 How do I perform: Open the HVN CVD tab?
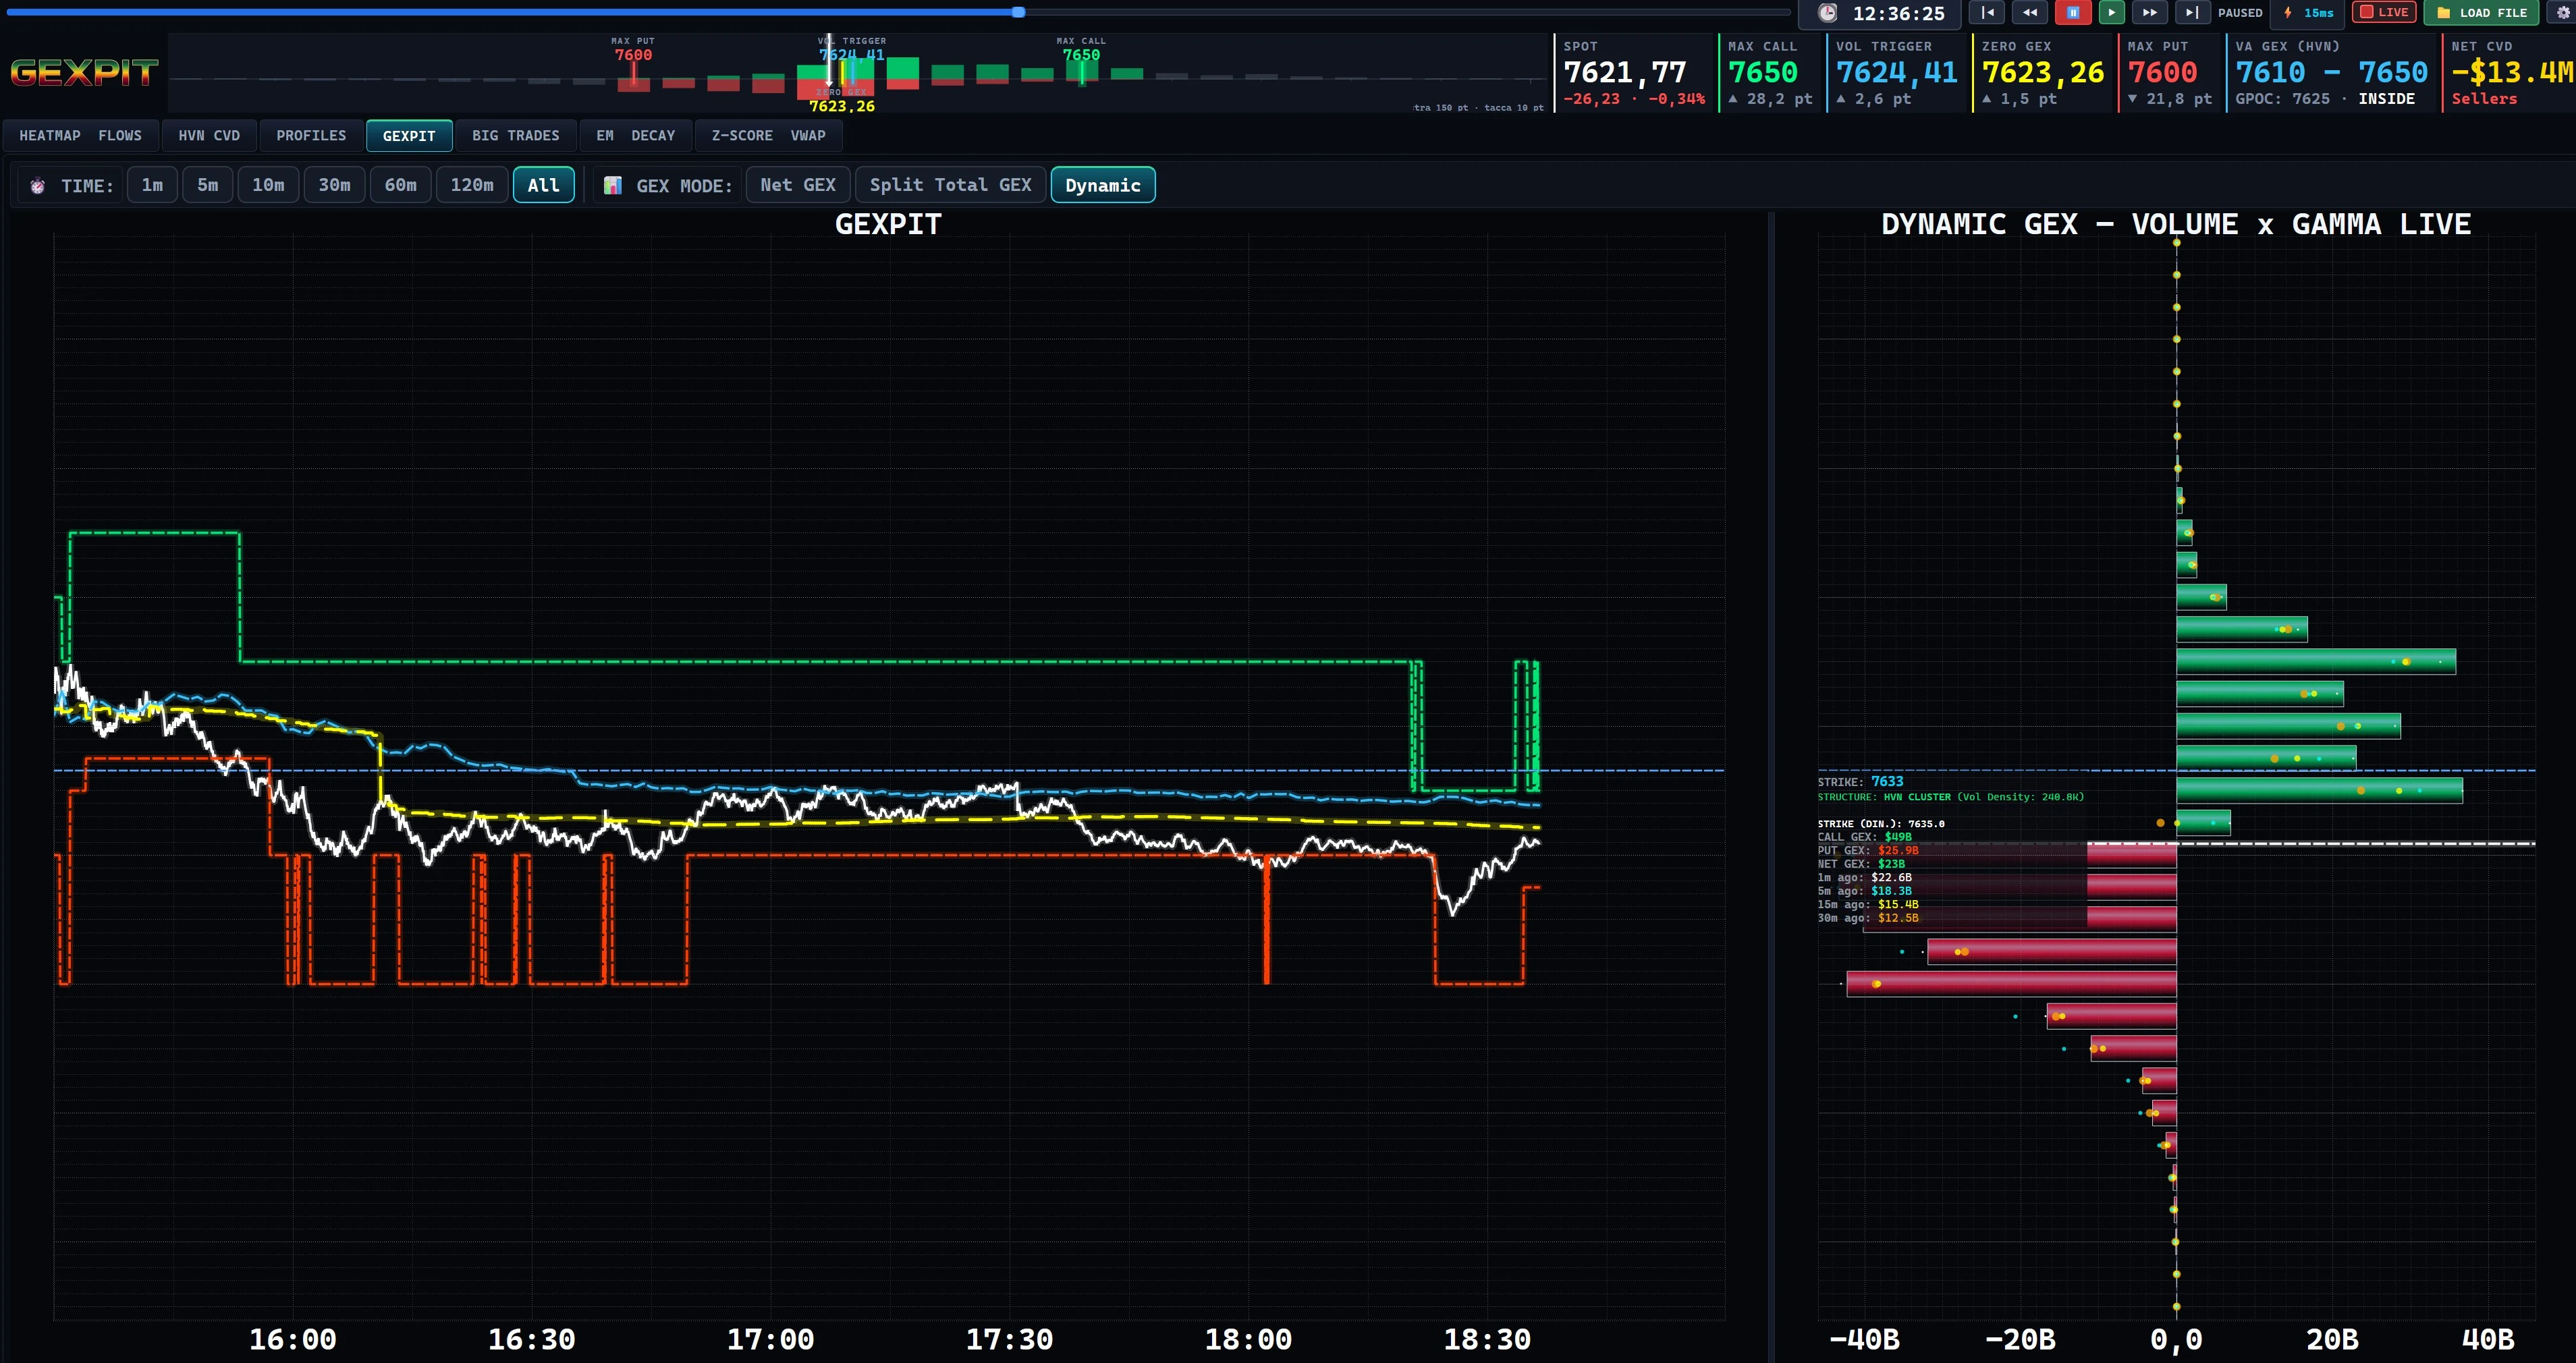pyautogui.click(x=209, y=136)
